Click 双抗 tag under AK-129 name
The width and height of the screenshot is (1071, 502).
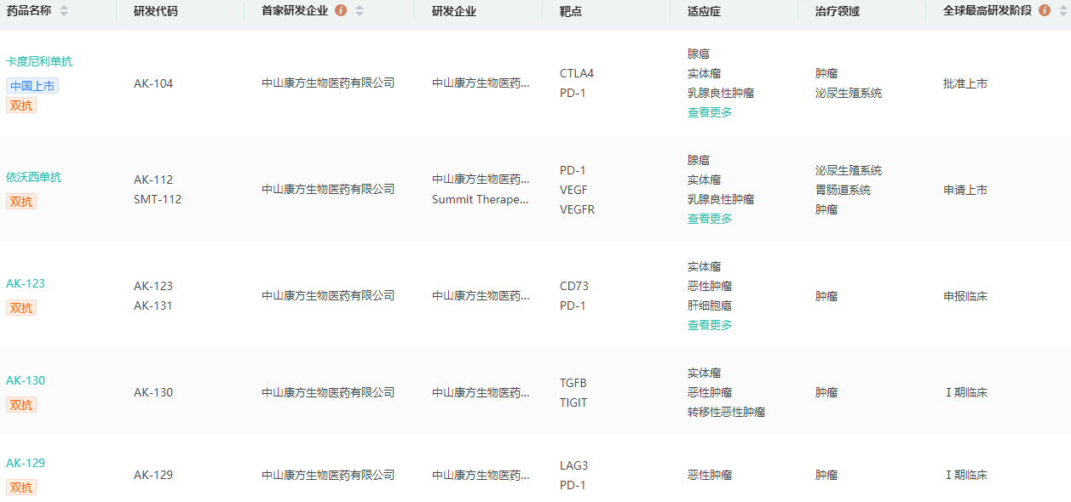(x=21, y=488)
